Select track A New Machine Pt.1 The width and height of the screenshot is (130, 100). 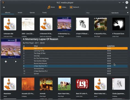click(x=75, y=66)
